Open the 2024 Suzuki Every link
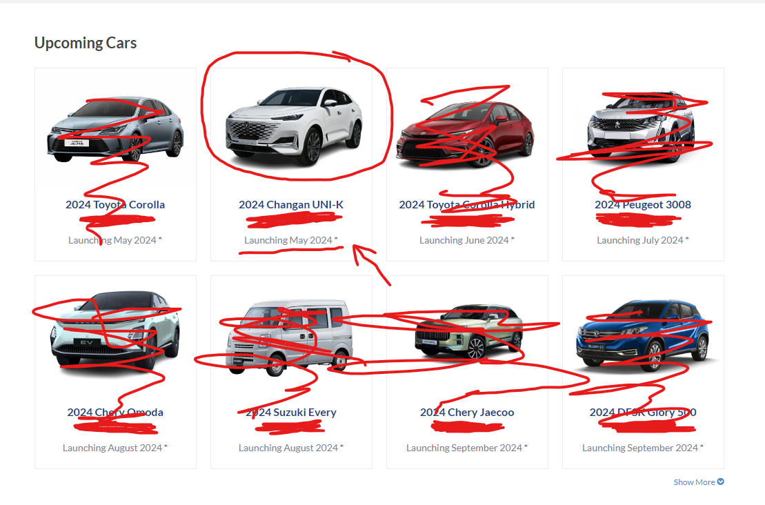 [x=291, y=413]
